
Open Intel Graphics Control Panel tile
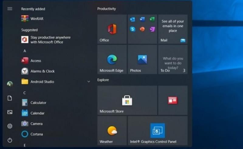point(158,131)
